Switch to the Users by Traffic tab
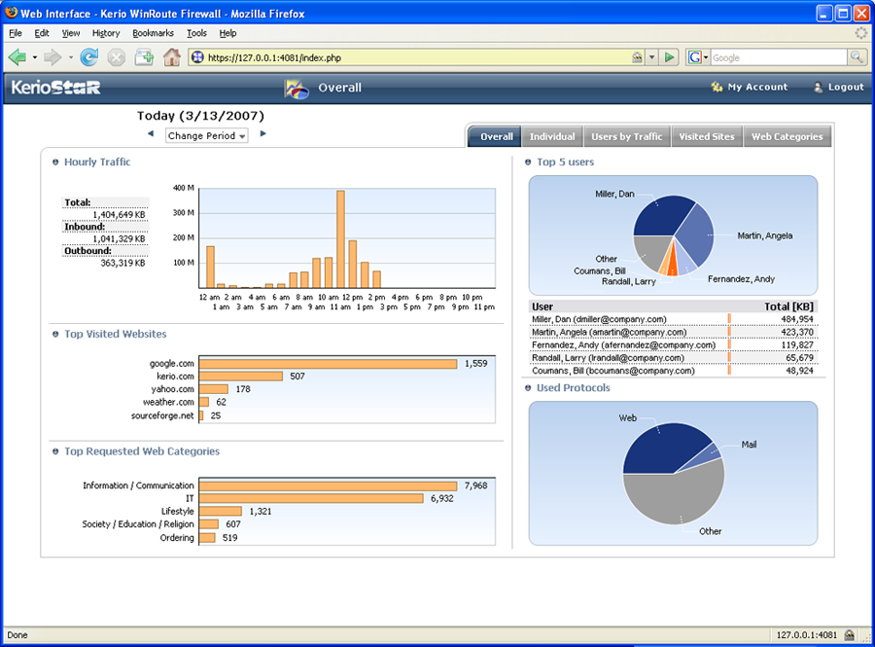 tap(626, 137)
